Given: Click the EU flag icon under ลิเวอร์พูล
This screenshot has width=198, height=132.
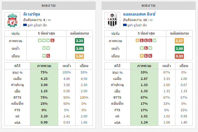Looking at the screenshot, I should point(25,25).
